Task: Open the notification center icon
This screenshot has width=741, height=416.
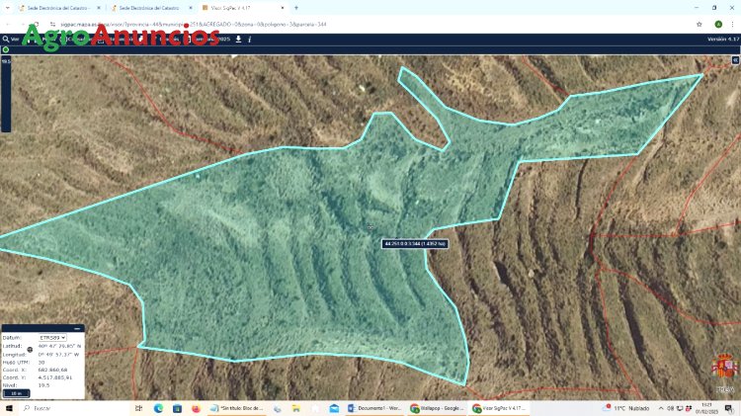Action: coord(729,408)
